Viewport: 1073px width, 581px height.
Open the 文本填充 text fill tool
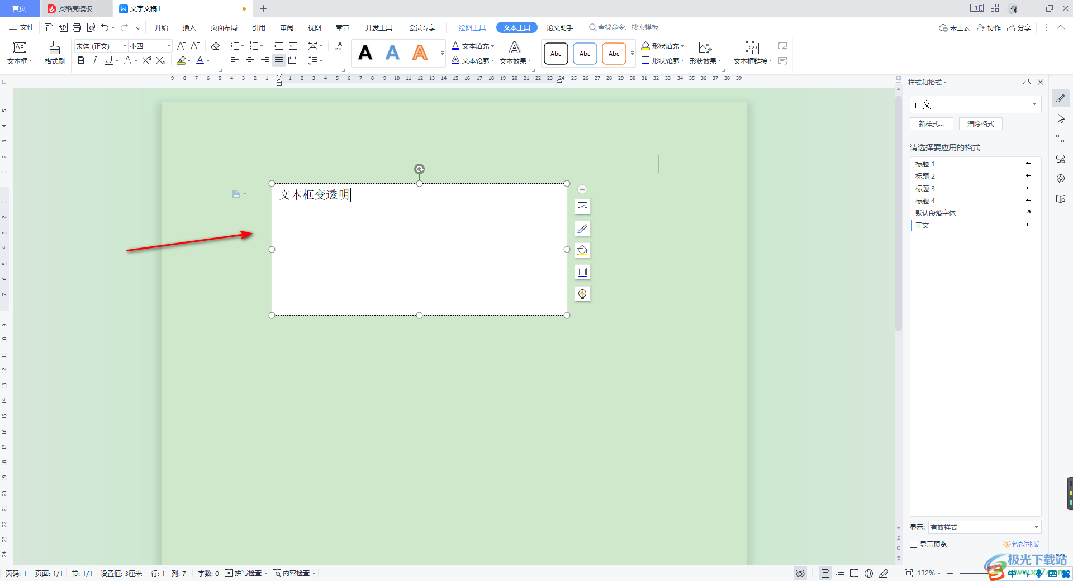point(474,46)
